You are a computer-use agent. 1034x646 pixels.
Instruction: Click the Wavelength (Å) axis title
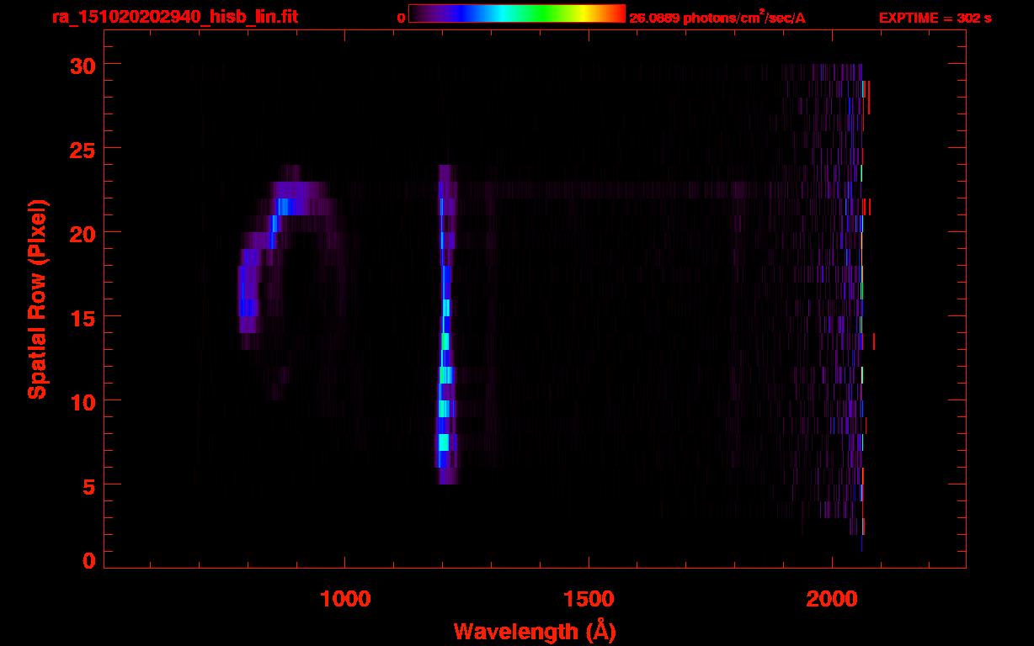click(x=535, y=631)
